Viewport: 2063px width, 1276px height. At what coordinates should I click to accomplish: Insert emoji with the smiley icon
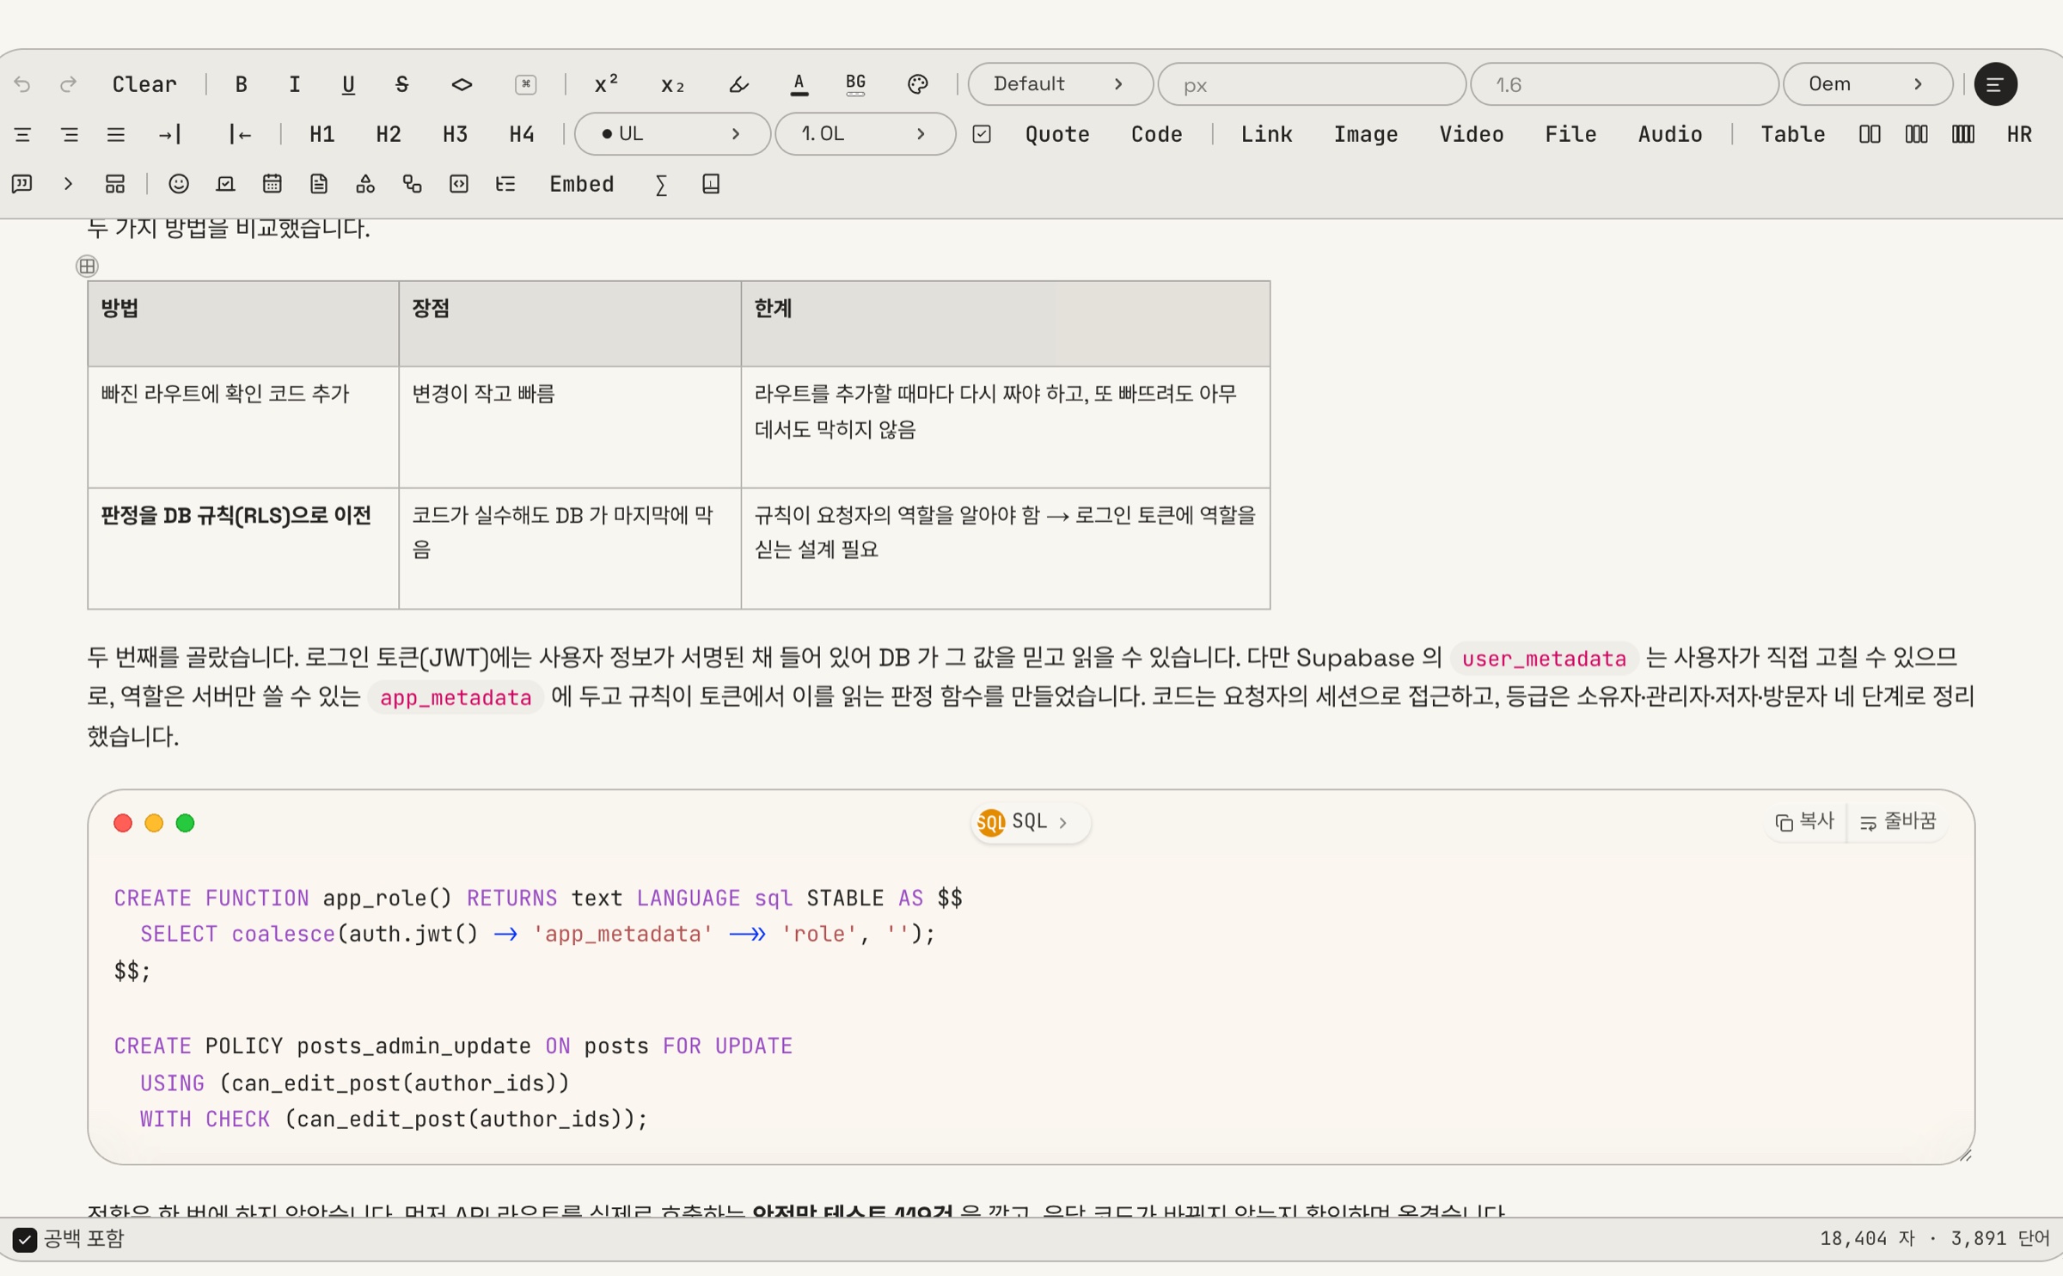click(179, 184)
